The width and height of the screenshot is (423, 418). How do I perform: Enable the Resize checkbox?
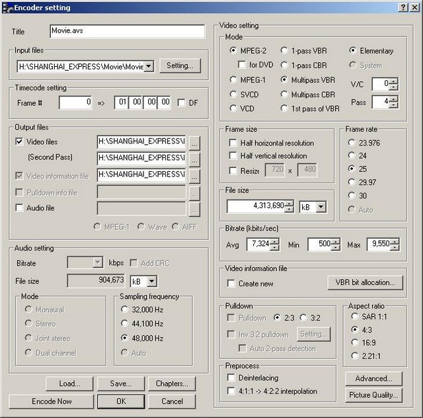tap(233, 171)
